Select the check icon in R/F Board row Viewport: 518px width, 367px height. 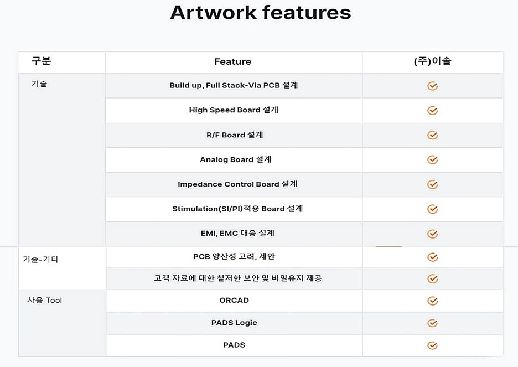point(432,135)
